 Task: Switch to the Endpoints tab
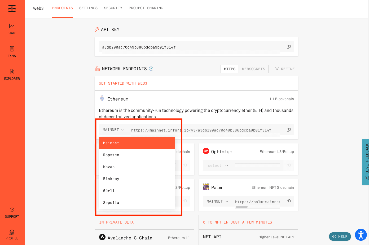pos(63,8)
